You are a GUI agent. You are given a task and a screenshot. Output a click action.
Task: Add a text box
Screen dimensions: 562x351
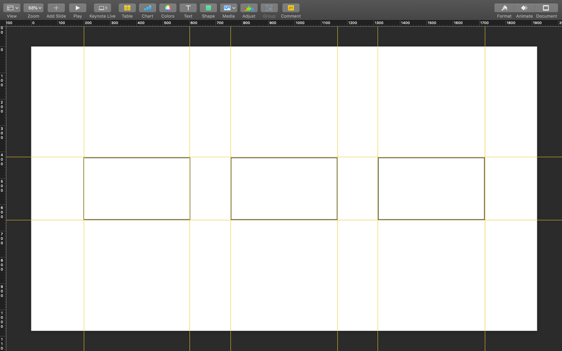click(x=188, y=8)
